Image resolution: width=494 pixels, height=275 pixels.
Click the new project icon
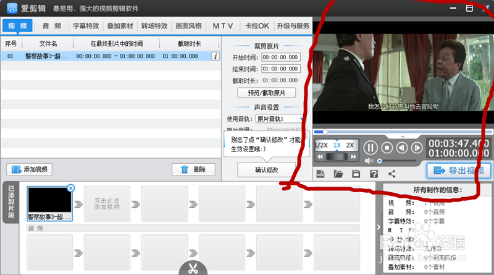pyautogui.click(x=320, y=174)
